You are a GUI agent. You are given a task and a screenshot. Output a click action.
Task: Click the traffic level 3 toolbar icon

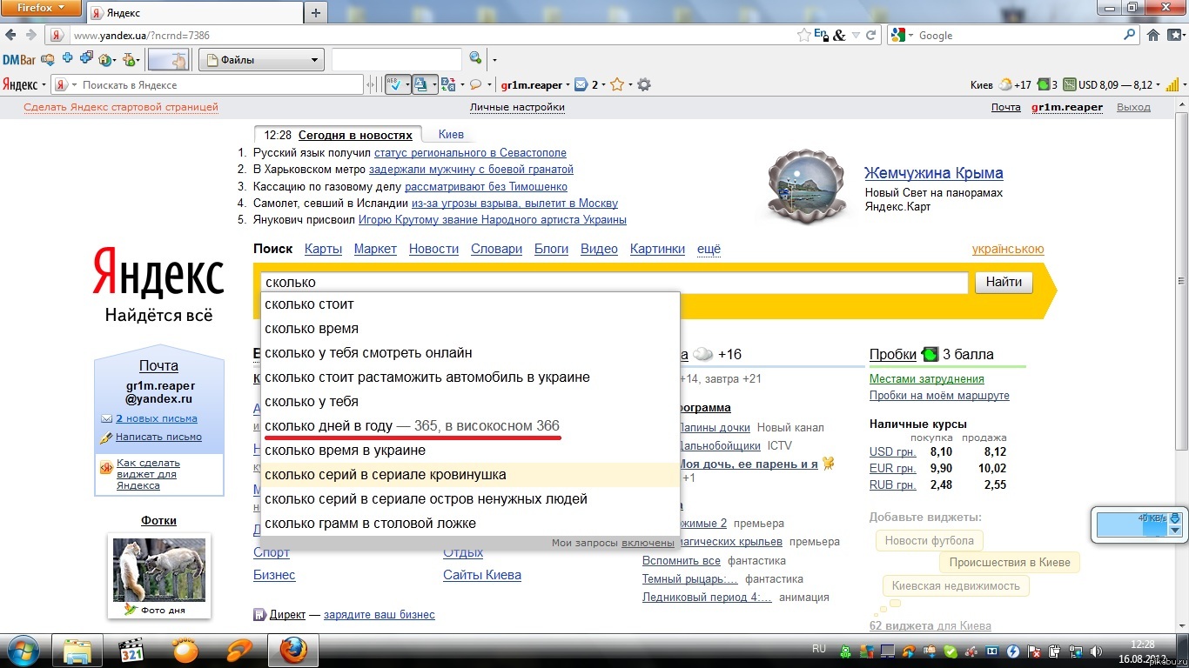[1048, 84]
